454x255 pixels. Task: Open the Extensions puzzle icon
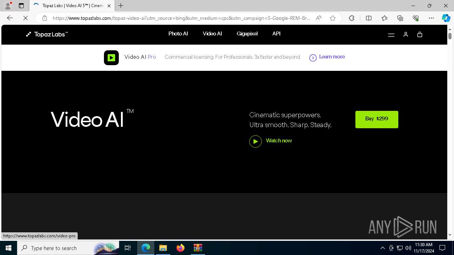point(351,18)
